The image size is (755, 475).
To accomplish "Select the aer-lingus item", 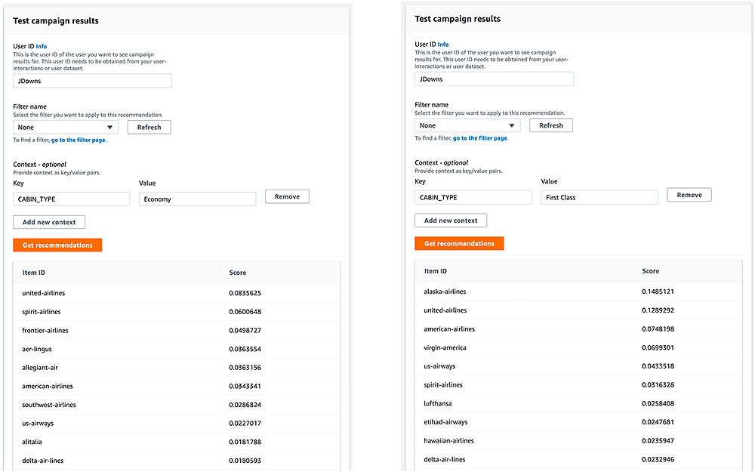I will 37,349.
